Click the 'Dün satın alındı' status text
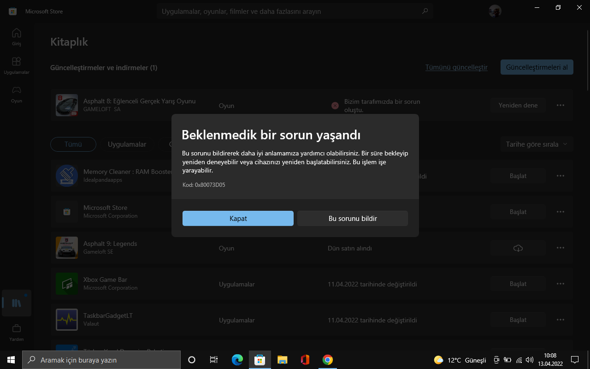 (350, 248)
